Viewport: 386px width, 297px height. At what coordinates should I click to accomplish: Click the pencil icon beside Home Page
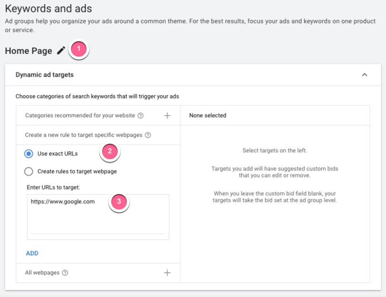(61, 51)
